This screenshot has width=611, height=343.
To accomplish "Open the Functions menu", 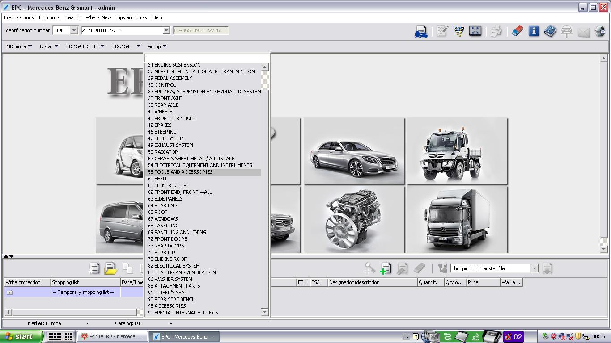I will tap(49, 17).
